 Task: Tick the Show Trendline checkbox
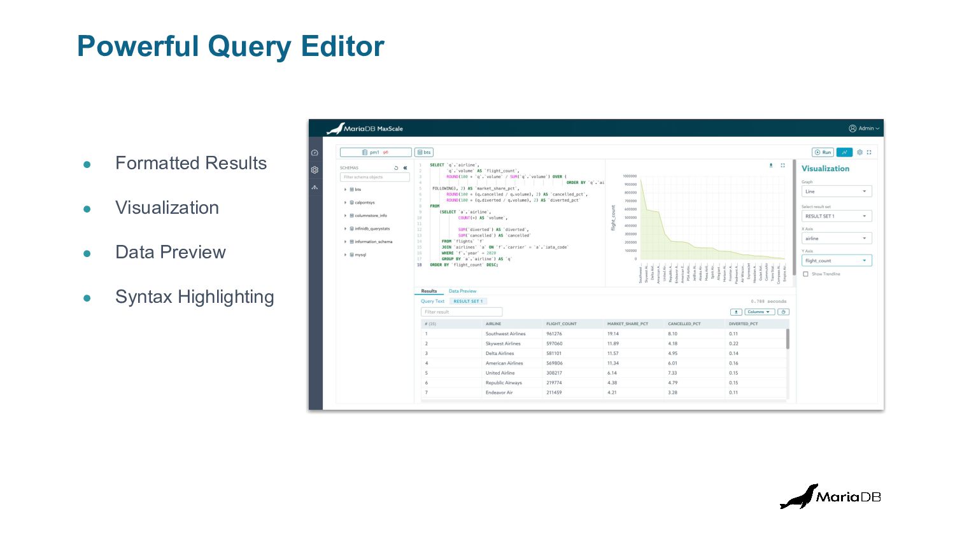[x=806, y=274]
